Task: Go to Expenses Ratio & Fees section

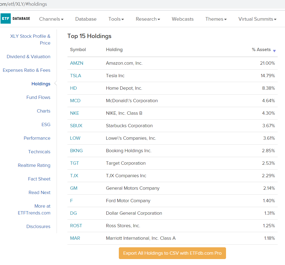Action: coord(27,70)
